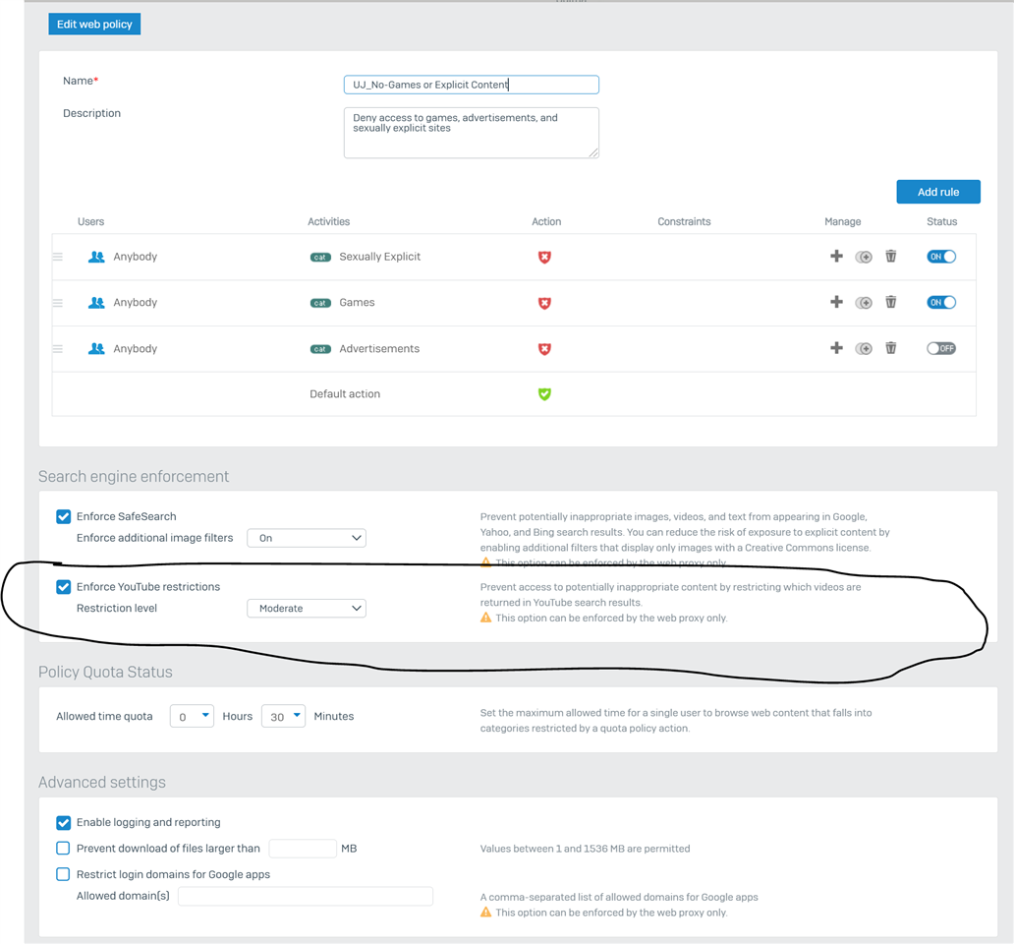The width and height of the screenshot is (1014, 944).
Task: Click into the policy Name field
Action: pyautogui.click(x=472, y=85)
